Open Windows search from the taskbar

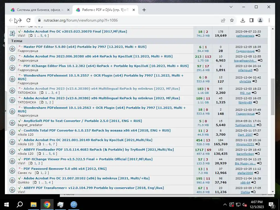[x=20, y=205]
